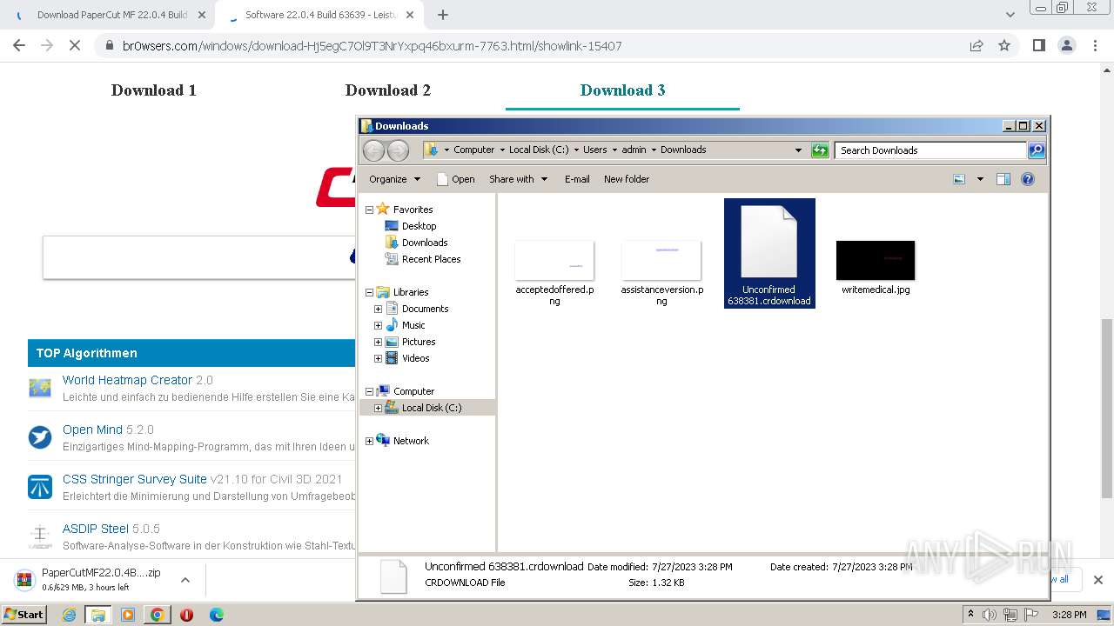1114x626 pixels.
Task: Toggle the preview pane icon
Action: (1003, 179)
